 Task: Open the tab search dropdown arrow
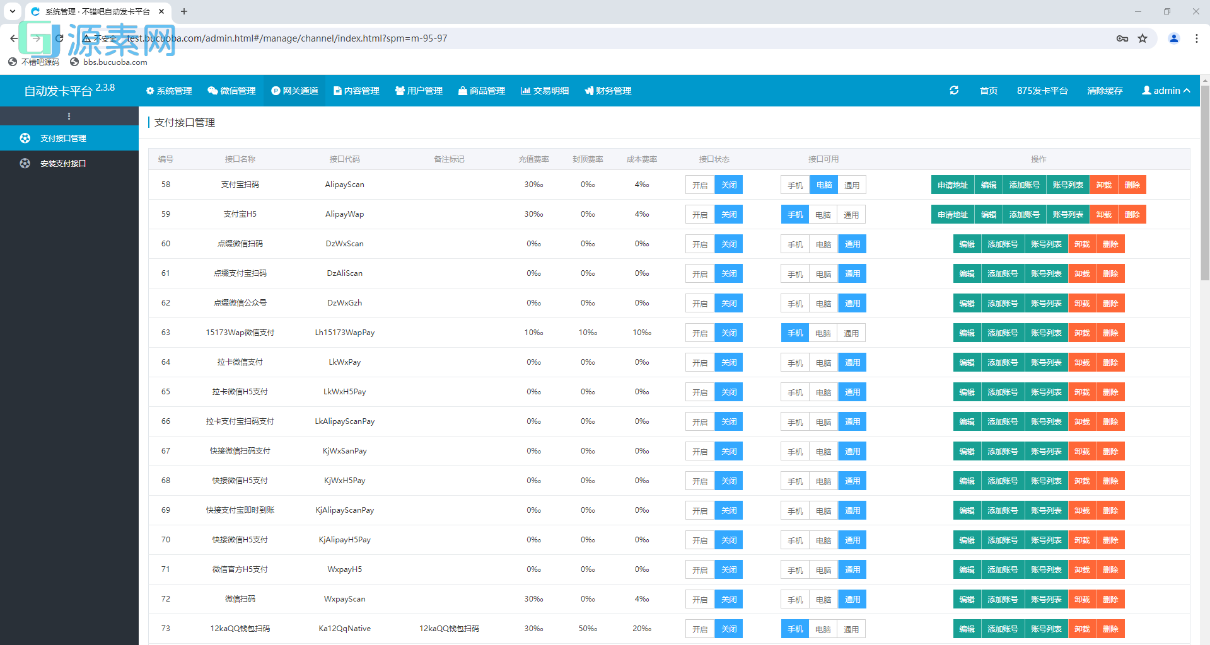tap(12, 11)
